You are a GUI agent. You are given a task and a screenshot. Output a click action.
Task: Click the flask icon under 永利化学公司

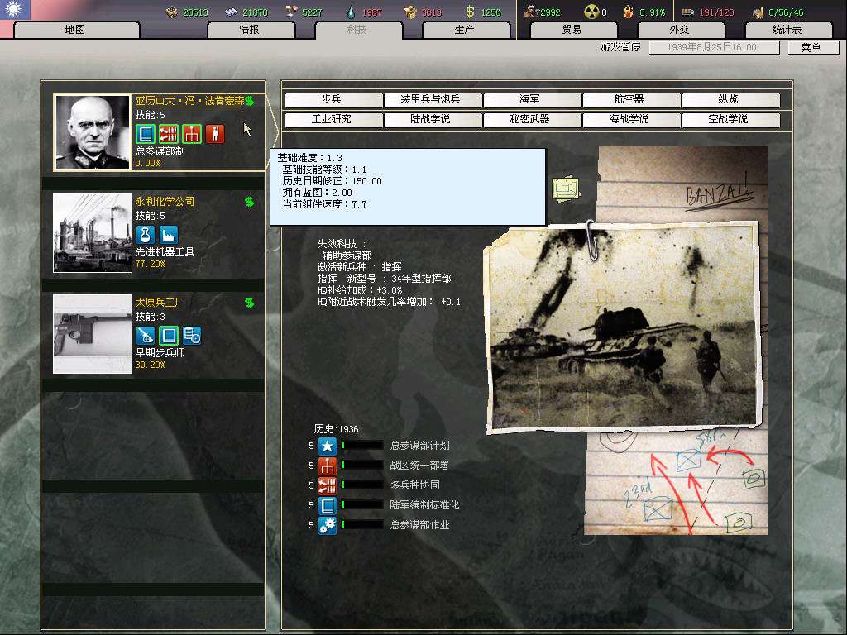point(146,235)
